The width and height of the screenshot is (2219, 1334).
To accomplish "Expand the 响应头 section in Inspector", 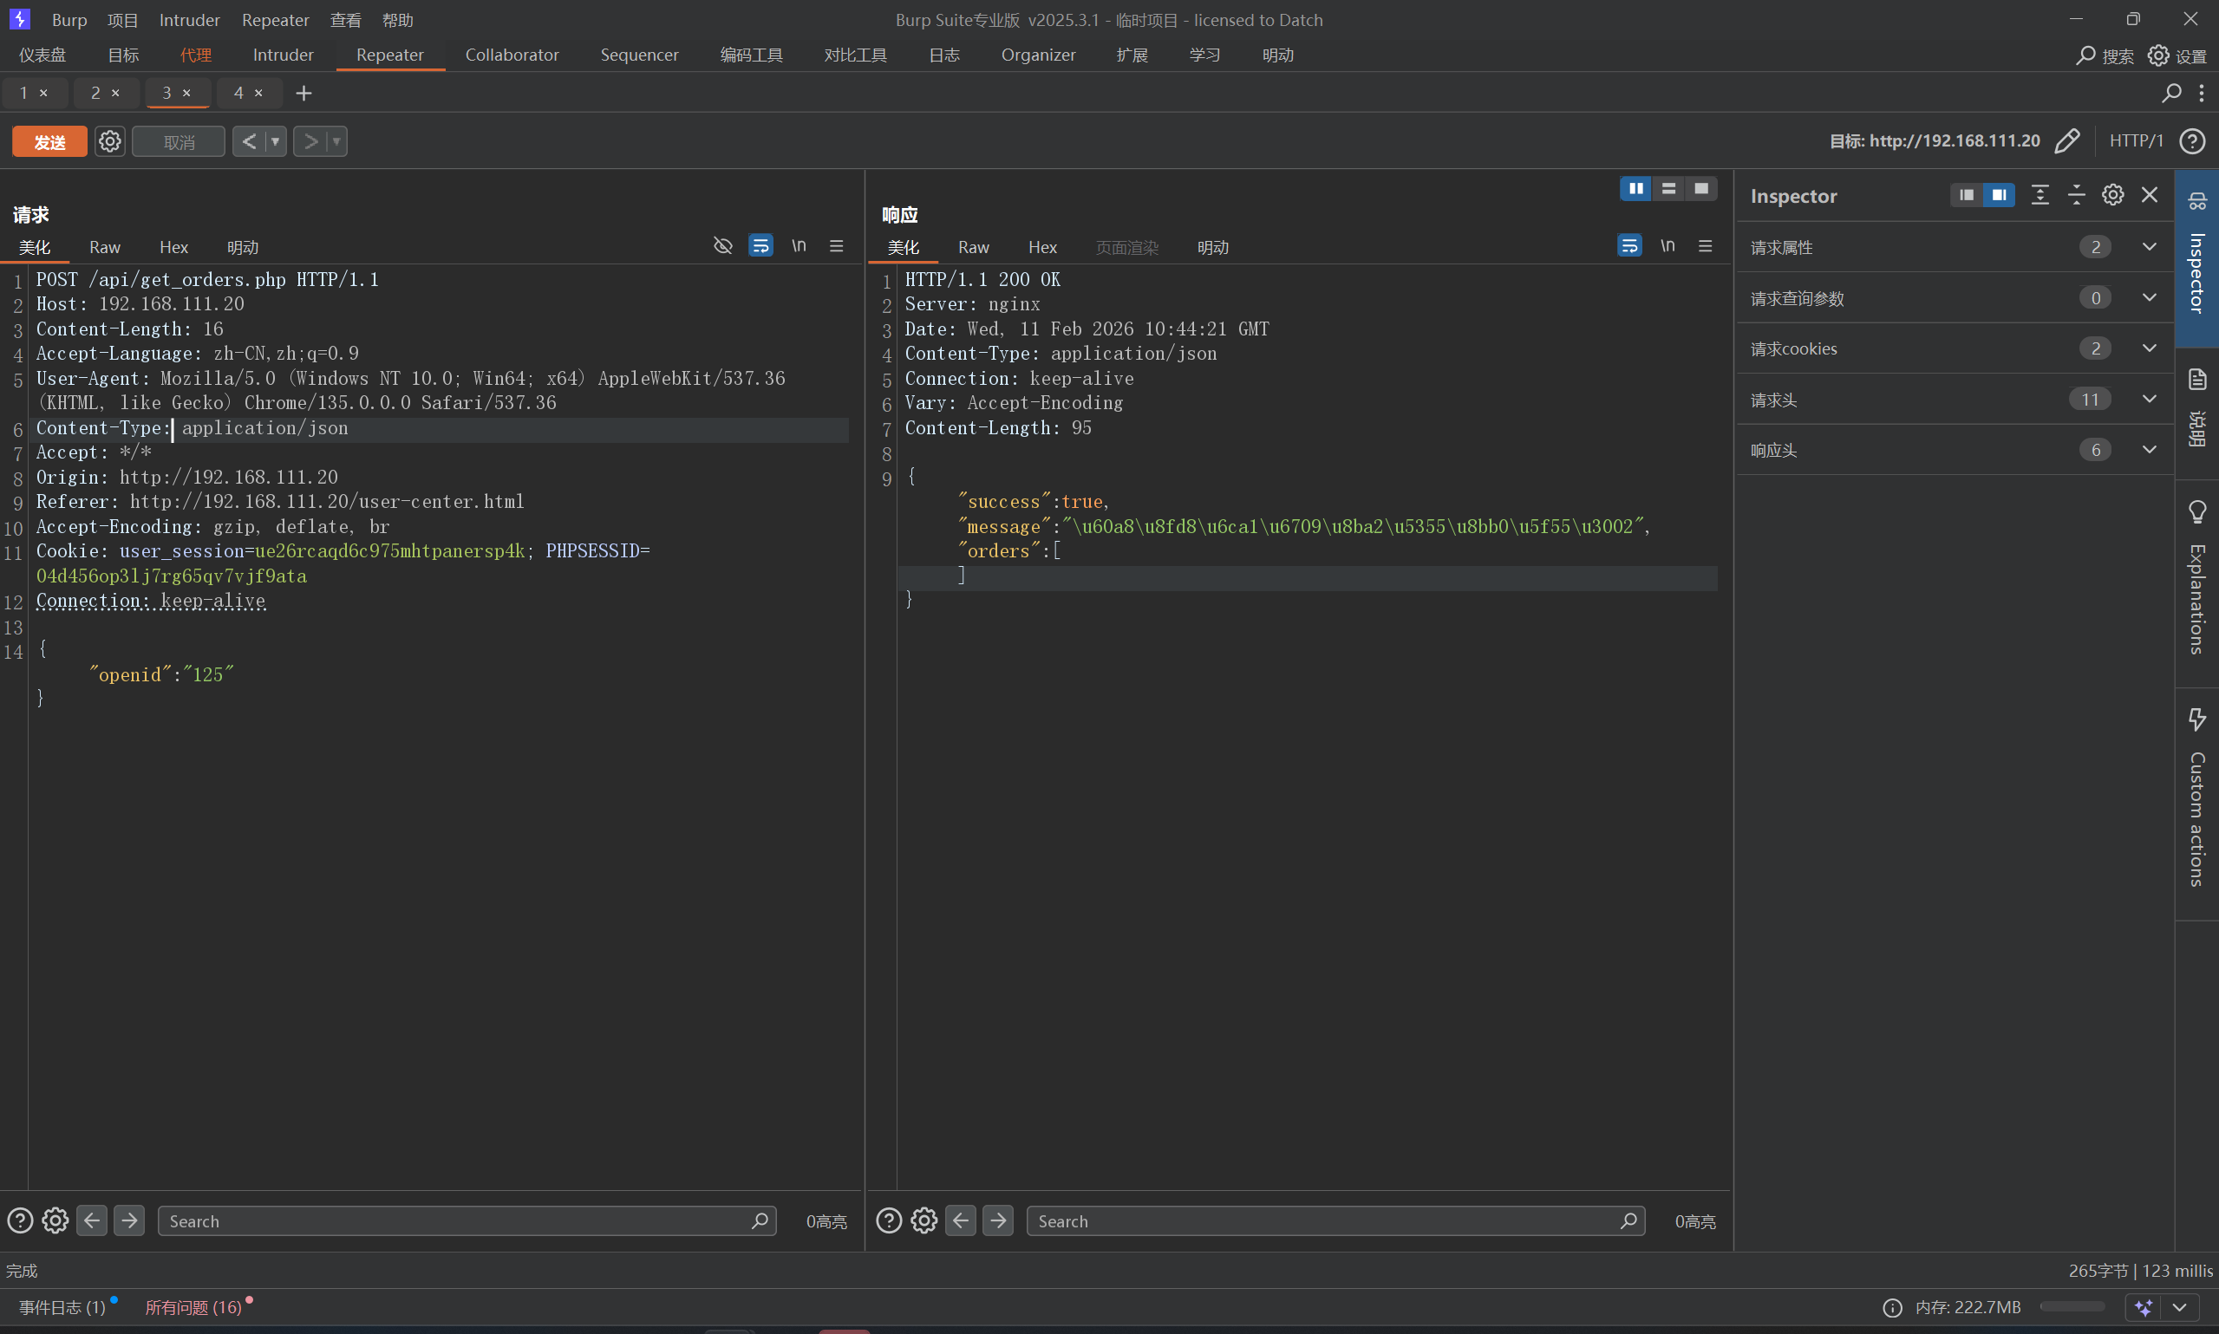I will click(2149, 451).
